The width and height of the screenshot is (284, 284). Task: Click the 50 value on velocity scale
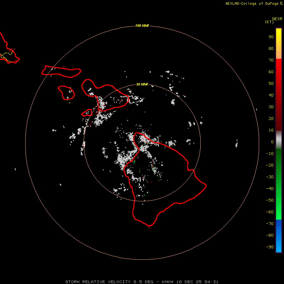click(271, 84)
